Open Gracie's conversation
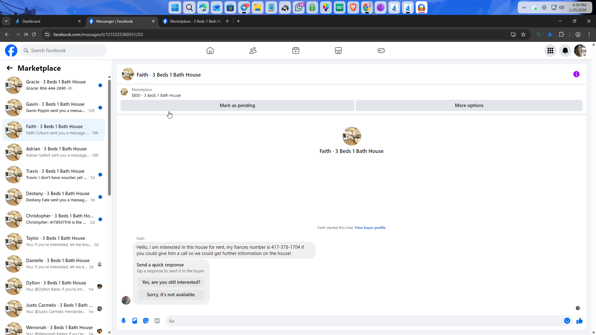The height and width of the screenshot is (335, 596). pos(53,85)
